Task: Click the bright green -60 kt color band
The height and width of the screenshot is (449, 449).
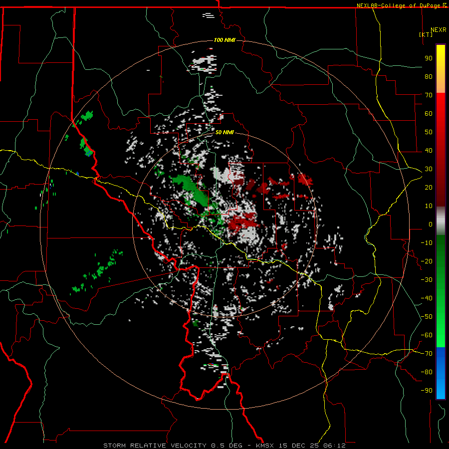Action: pyautogui.click(x=441, y=335)
